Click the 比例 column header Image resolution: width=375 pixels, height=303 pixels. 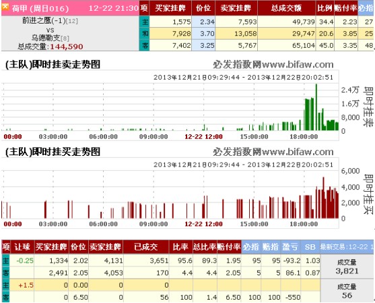(x=325, y=8)
